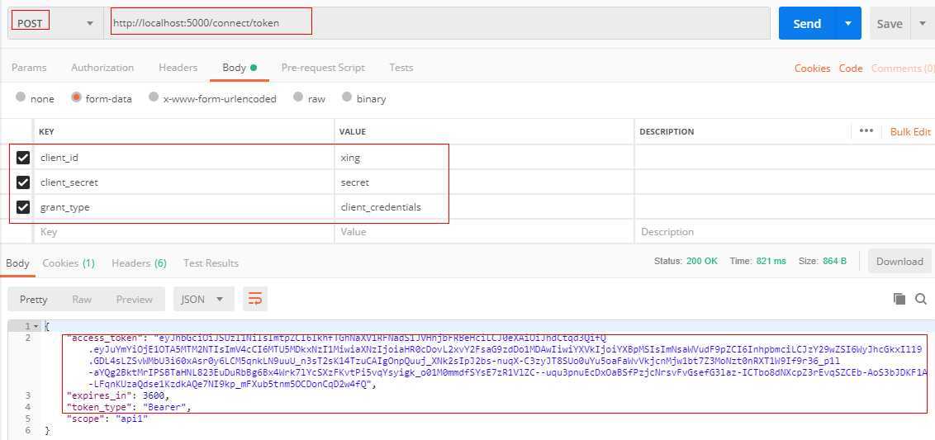Select the response time '821 ms'
Viewport: 935px width, 440px height.
(x=771, y=261)
